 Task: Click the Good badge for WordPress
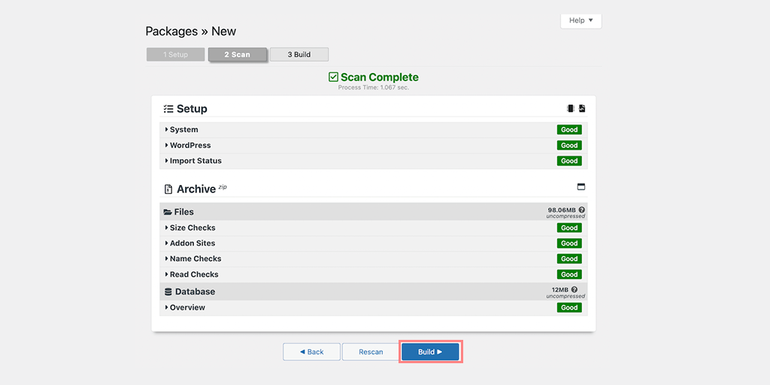click(569, 145)
